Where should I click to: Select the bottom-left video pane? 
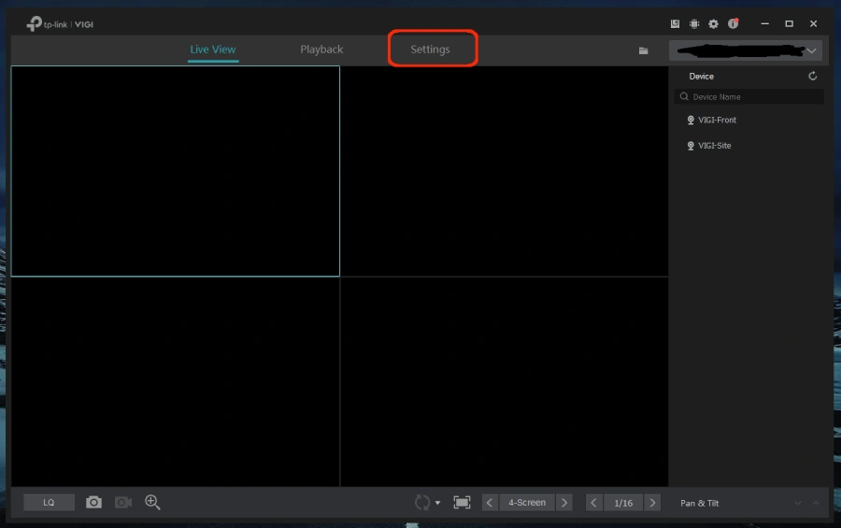176,382
